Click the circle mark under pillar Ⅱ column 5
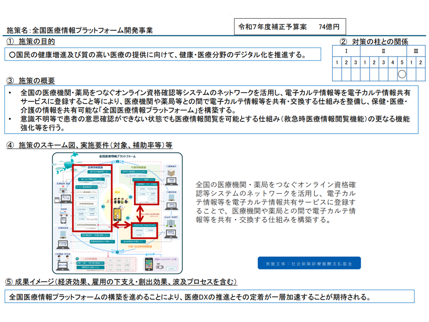This screenshot has width=429, height=322. tap(402, 73)
